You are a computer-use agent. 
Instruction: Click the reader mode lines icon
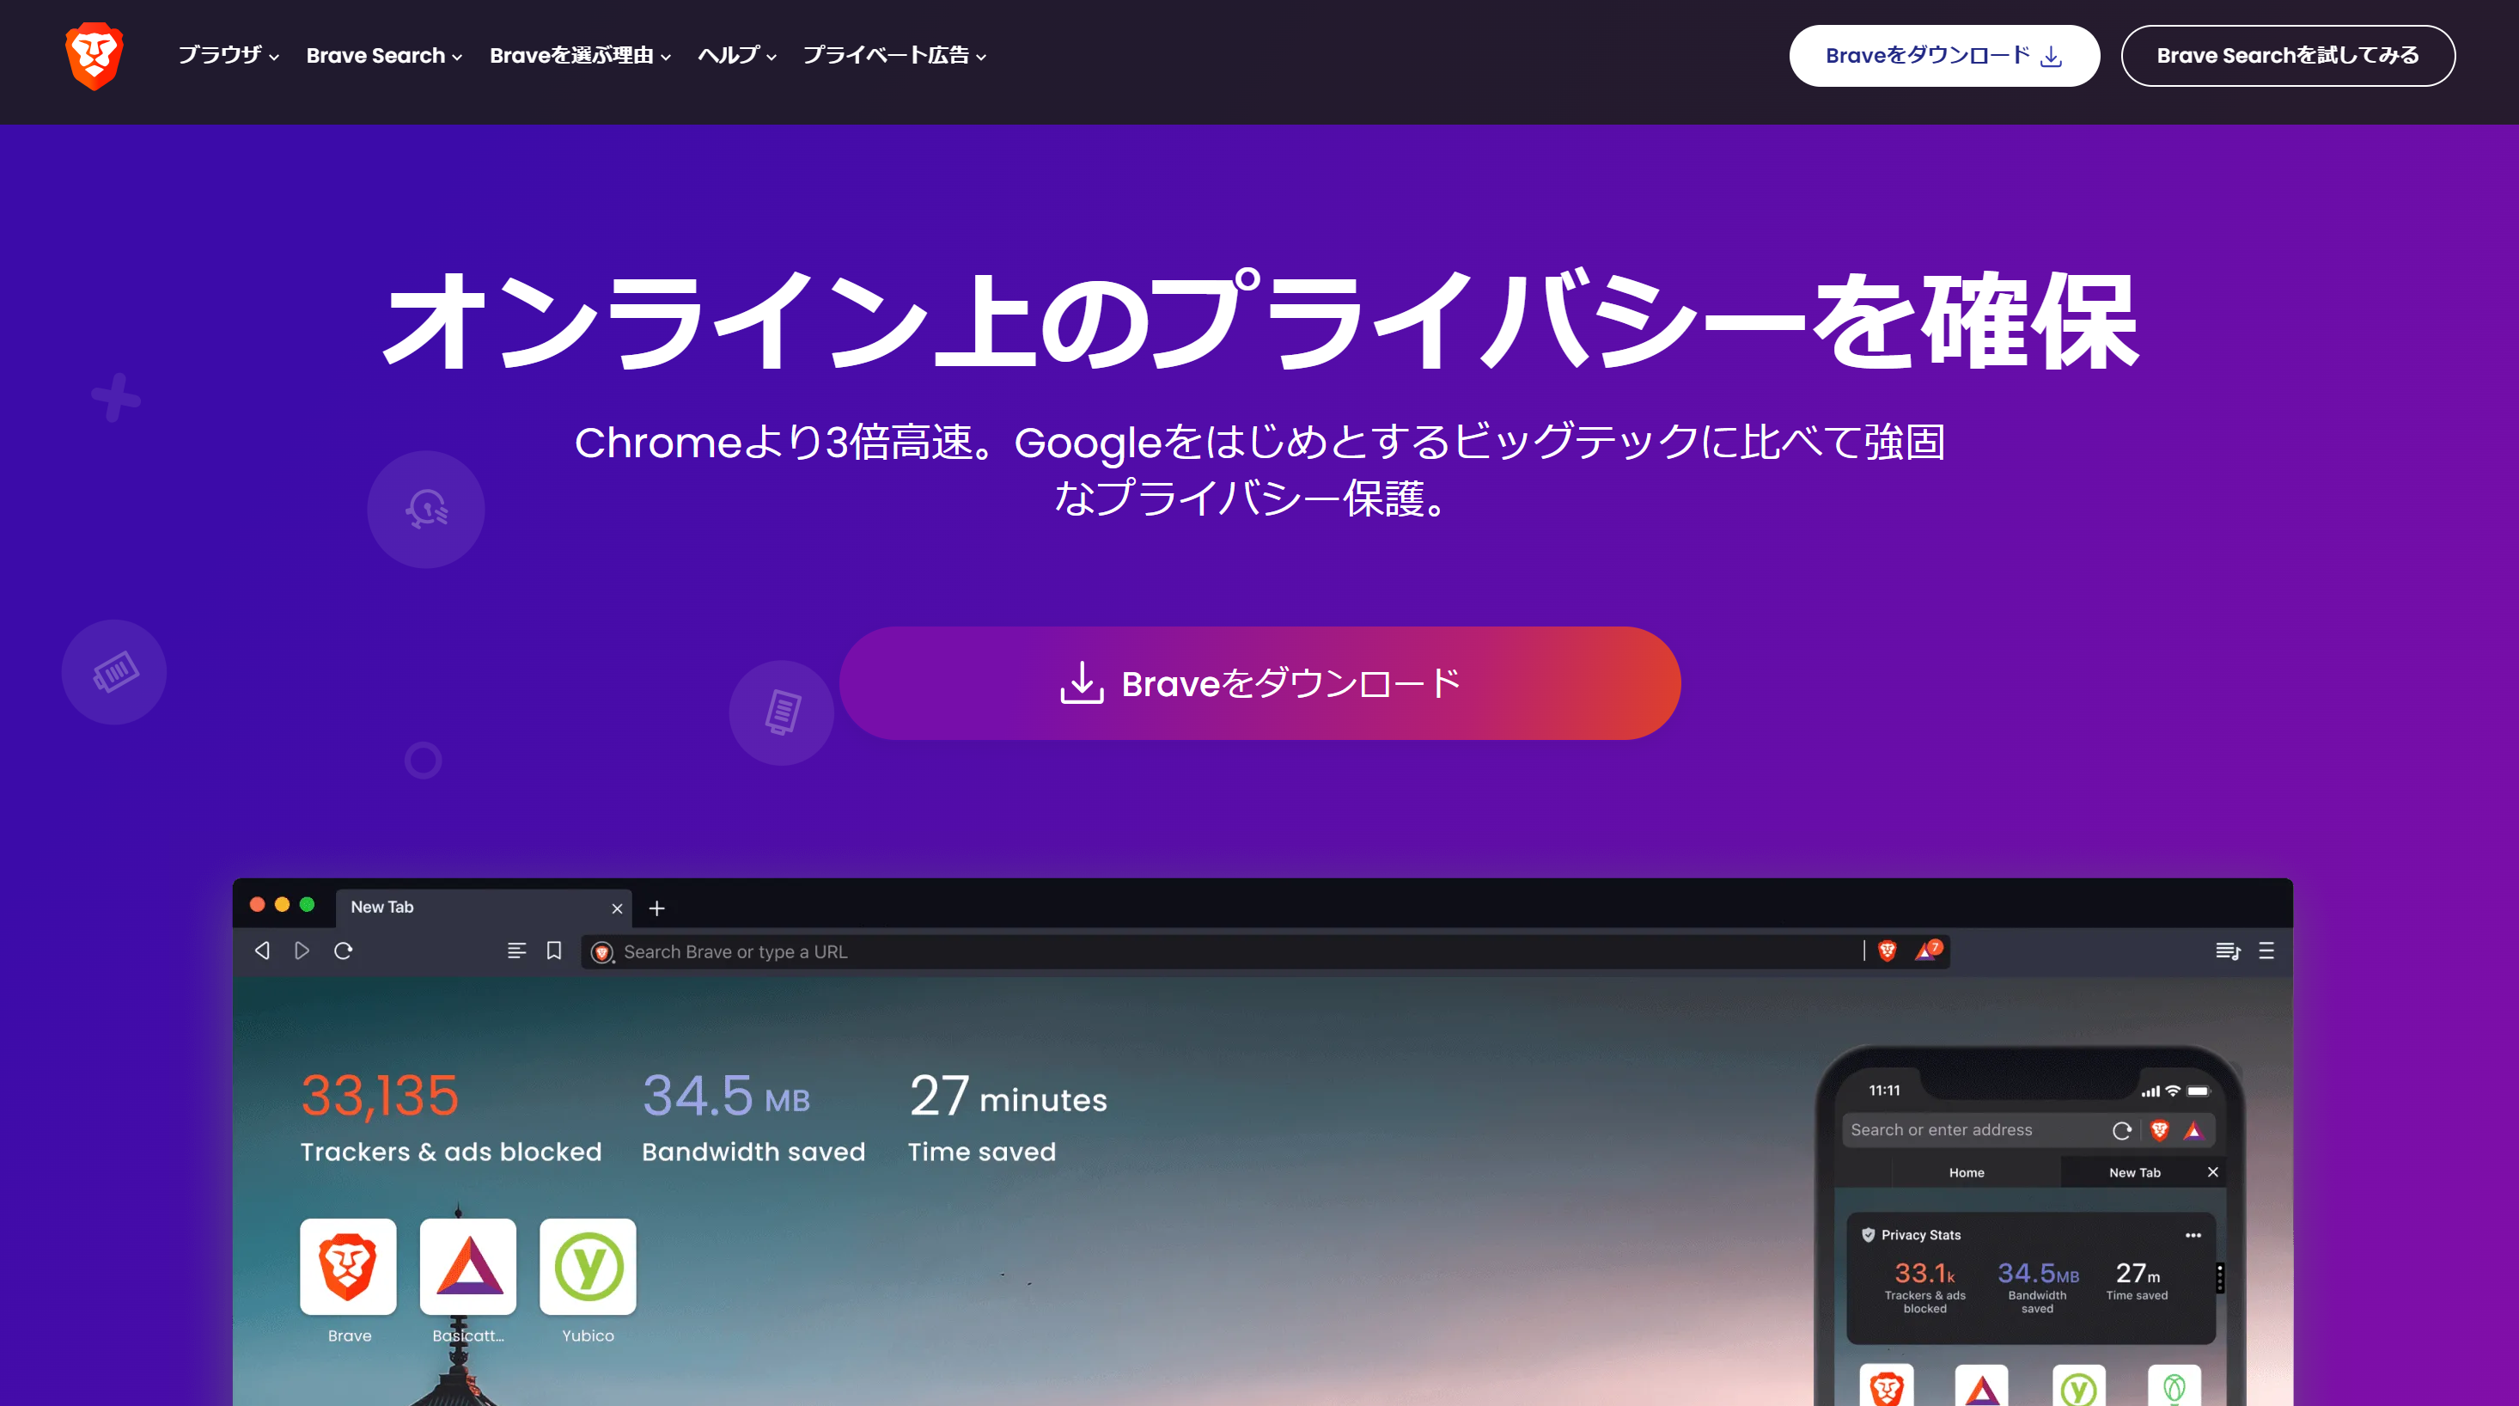pos(516,951)
